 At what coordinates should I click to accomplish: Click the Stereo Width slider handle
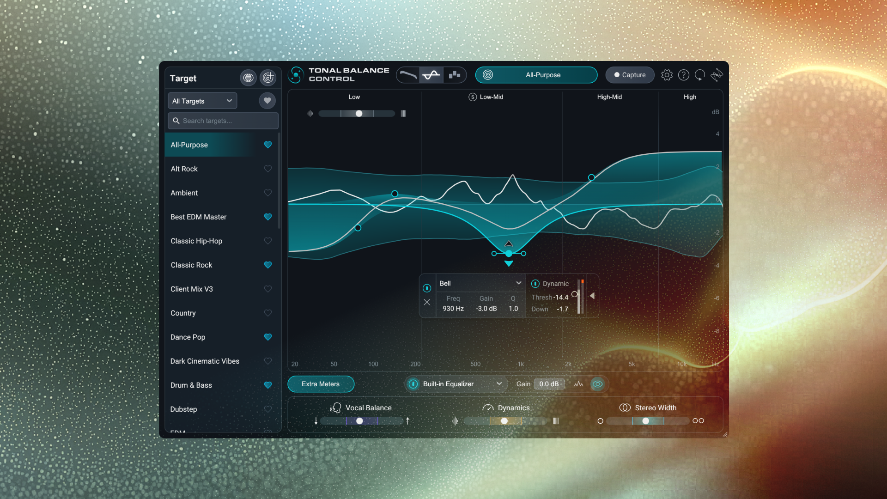tap(646, 421)
